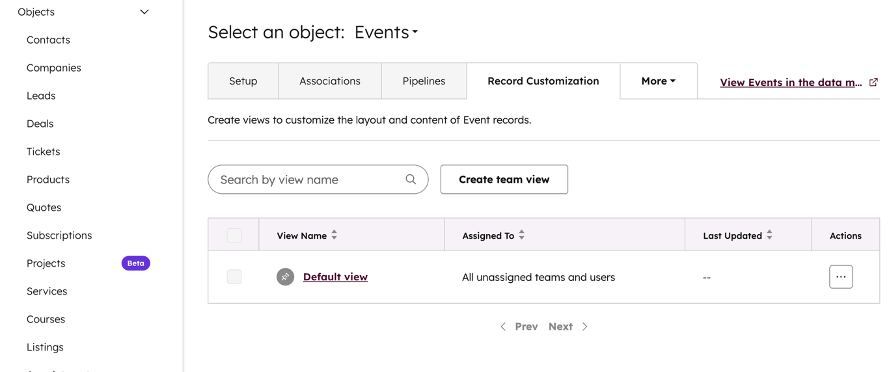Screen dimensions: 889x372
Task: Open the Default view link
Action: tap(335, 277)
